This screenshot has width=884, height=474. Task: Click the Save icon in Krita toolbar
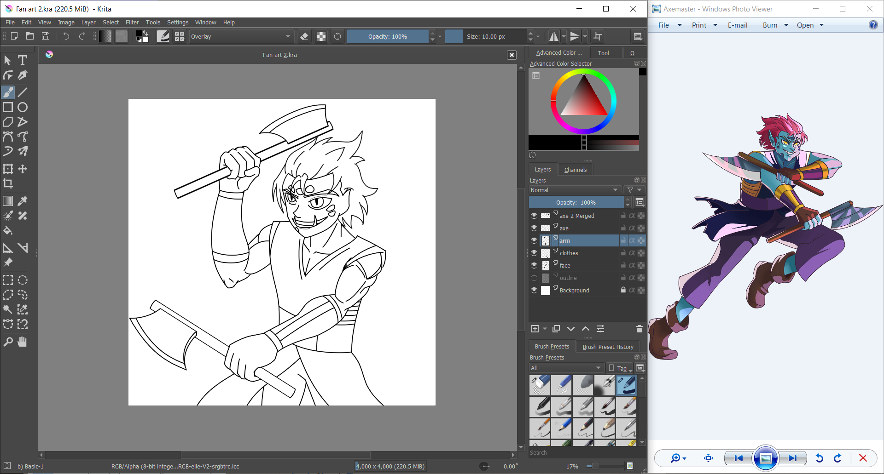[x=46, y=36]
